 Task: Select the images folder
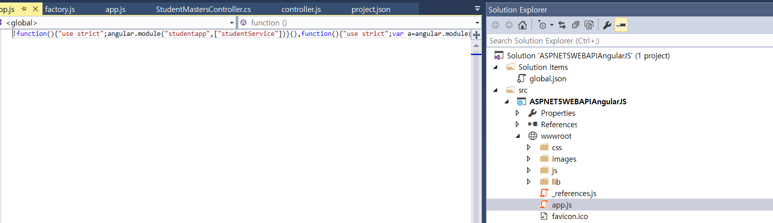[564, 159]
